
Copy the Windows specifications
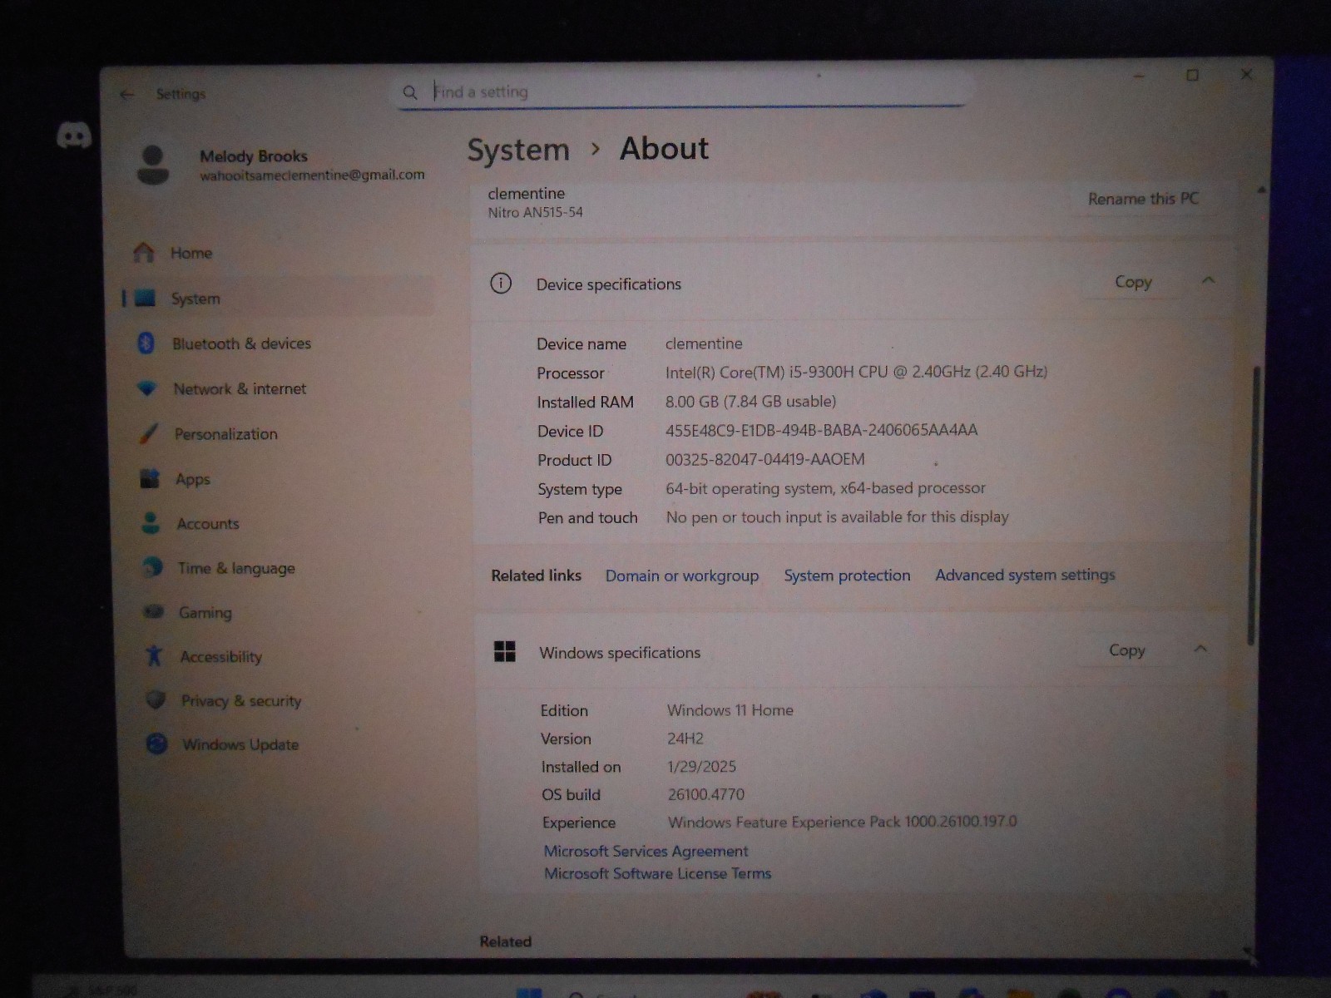point(1127,650)
